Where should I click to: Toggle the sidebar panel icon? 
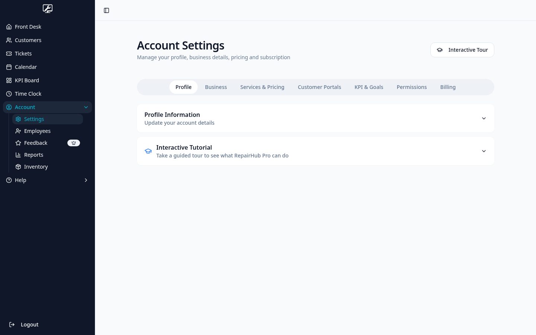pyautogui.click(x=106, y=10)
